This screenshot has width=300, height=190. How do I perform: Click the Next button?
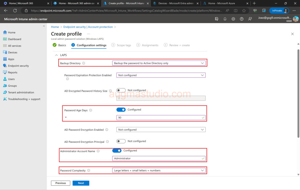(81, 183)
